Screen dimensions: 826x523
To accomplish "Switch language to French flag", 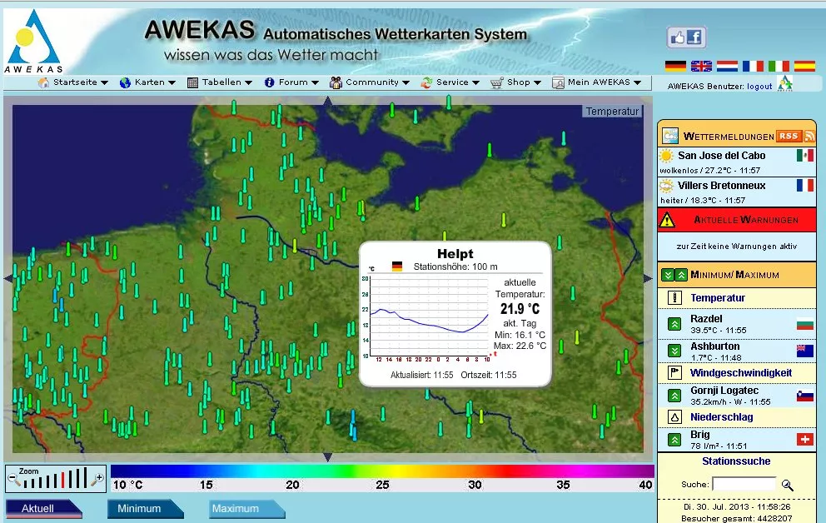I will (x=753, y=66).
